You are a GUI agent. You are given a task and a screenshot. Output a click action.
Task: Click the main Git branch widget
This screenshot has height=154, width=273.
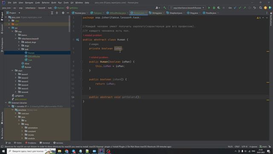263,147
